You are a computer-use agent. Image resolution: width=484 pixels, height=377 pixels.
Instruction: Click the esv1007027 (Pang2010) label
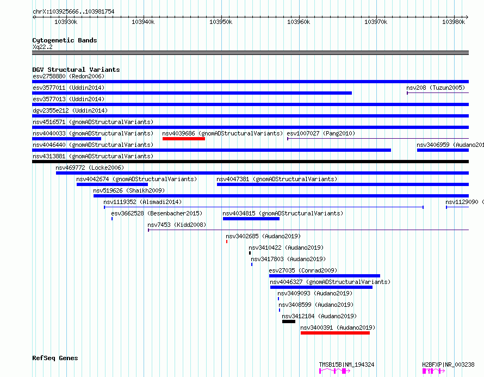321,133
